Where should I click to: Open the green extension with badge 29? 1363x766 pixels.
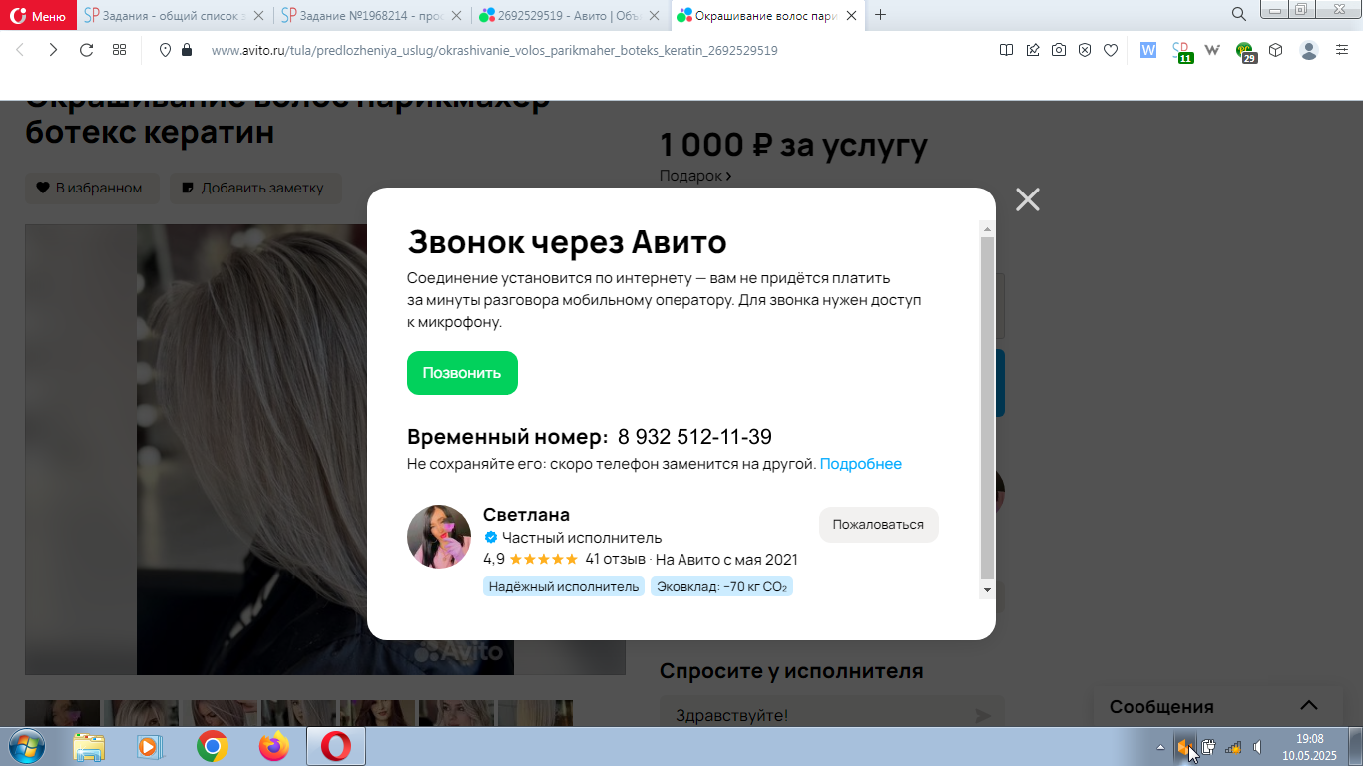1245,51
